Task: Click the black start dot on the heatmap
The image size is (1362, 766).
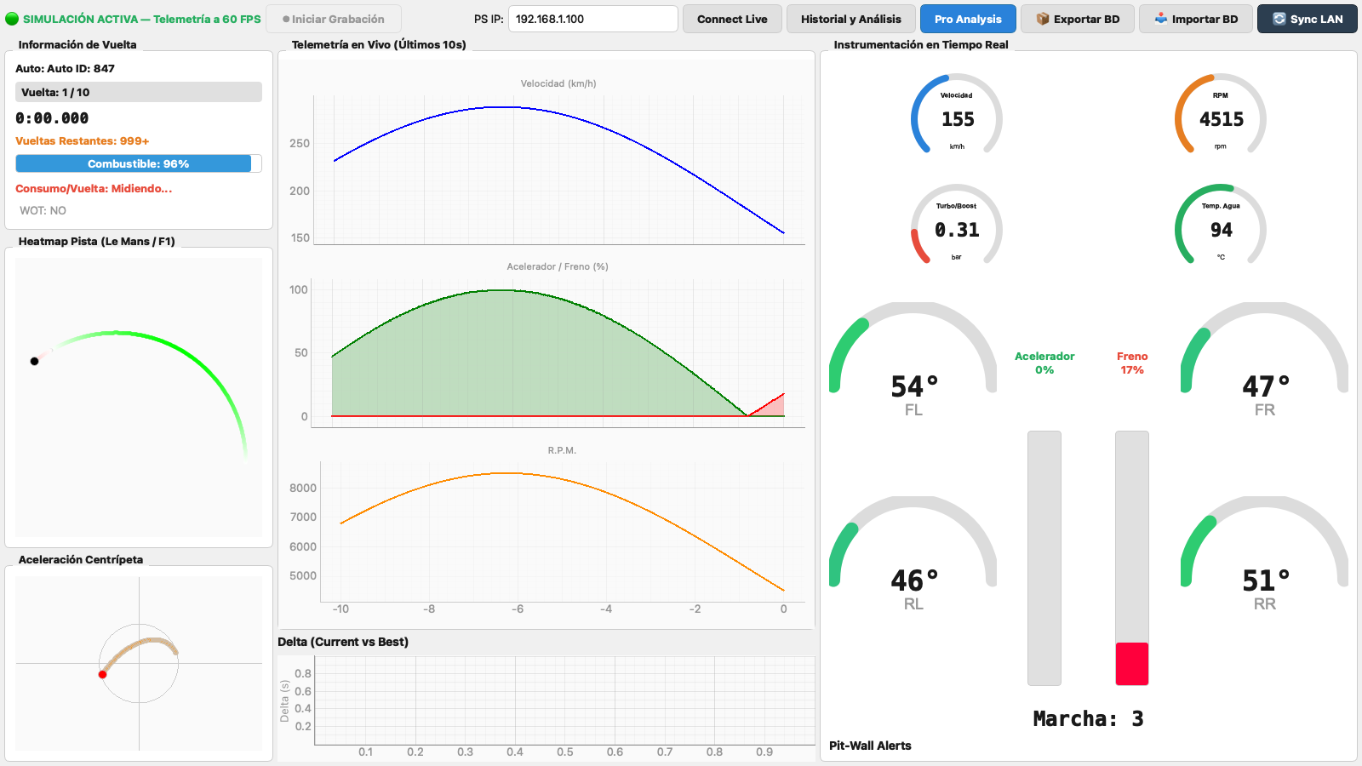Action: click(x=34, y=361)
